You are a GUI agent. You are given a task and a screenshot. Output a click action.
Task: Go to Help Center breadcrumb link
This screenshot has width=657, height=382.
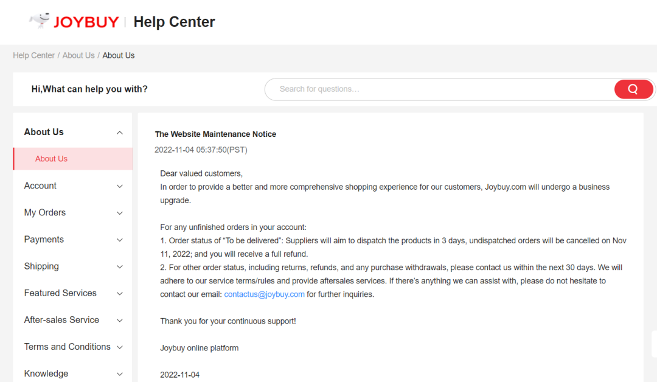34,55
